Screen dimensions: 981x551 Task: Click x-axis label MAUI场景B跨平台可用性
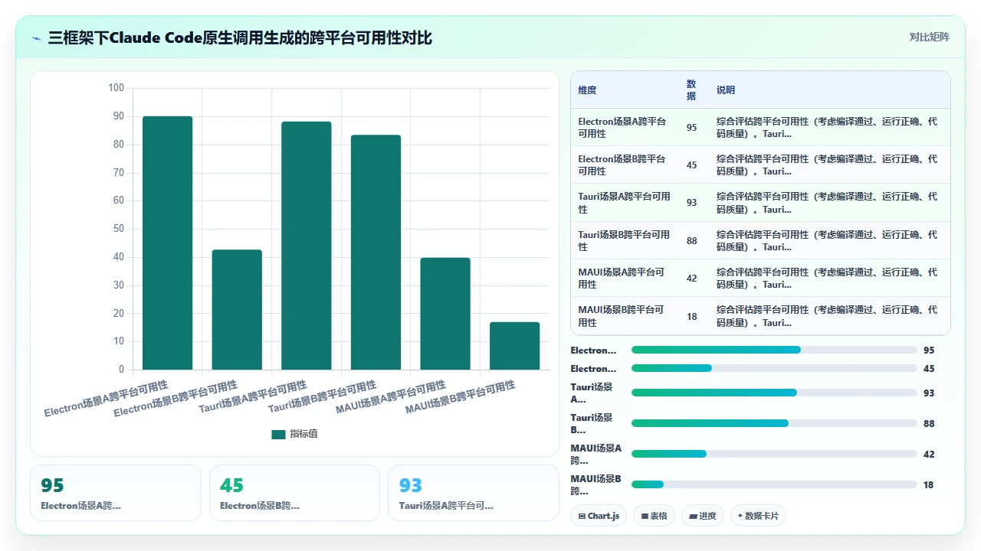[x=460, y=397]
